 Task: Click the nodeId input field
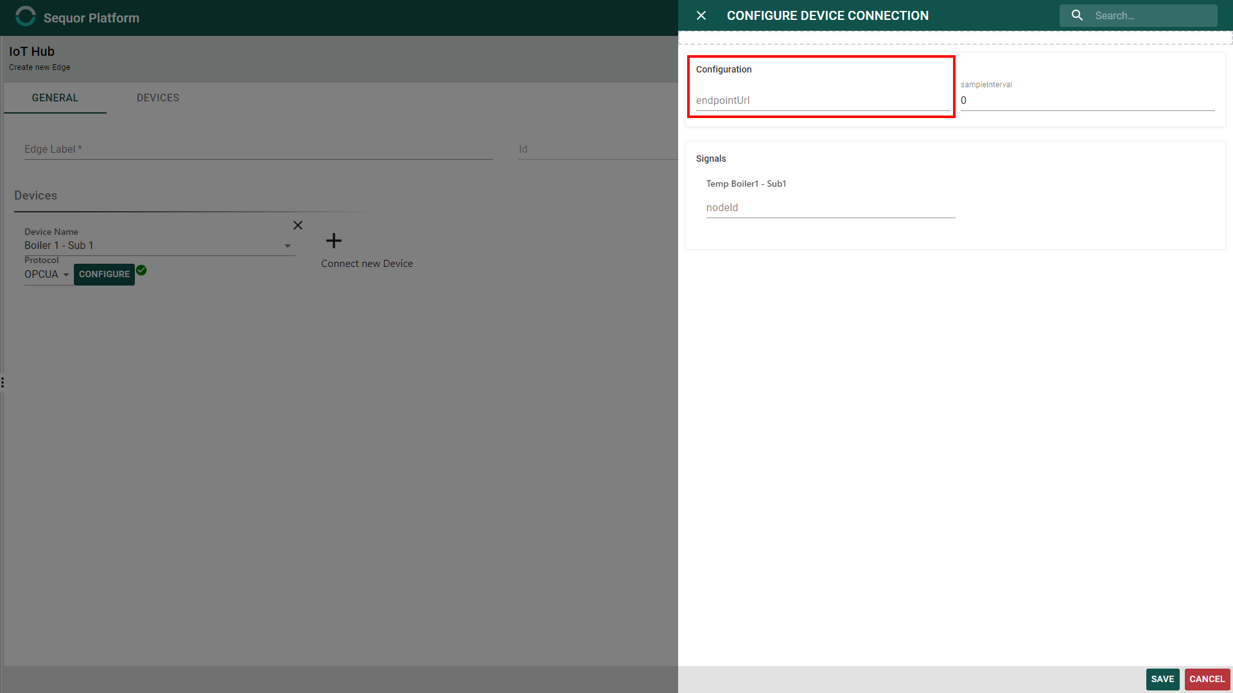[x=830, y=208]
